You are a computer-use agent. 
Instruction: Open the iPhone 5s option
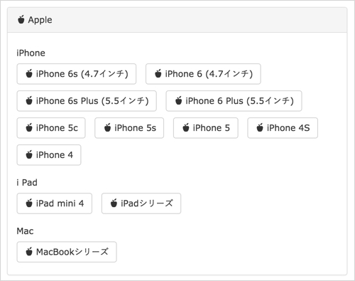129,128
